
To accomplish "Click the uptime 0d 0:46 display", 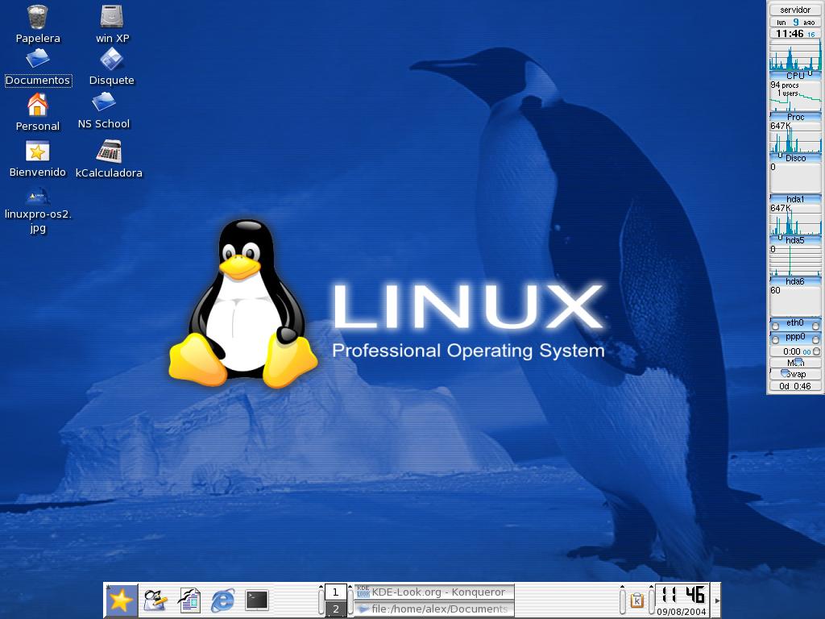I will 795,386.
